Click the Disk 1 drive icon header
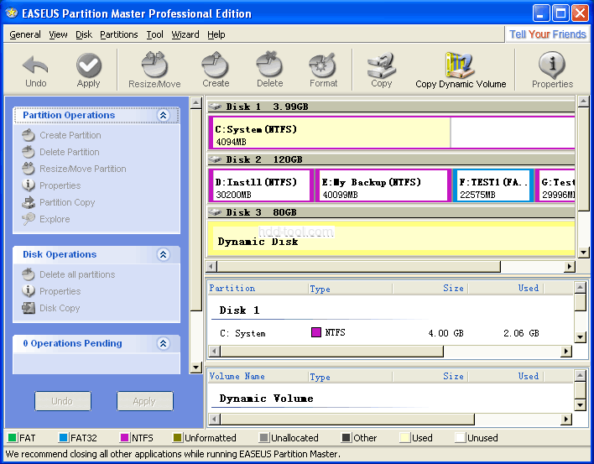The height and width of the screenshot is (464, 594). click(215, 107)
